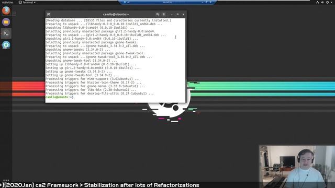Click the terminal title camilo@ubuntu
Screen dimensions: 335x188
[116, 14]
